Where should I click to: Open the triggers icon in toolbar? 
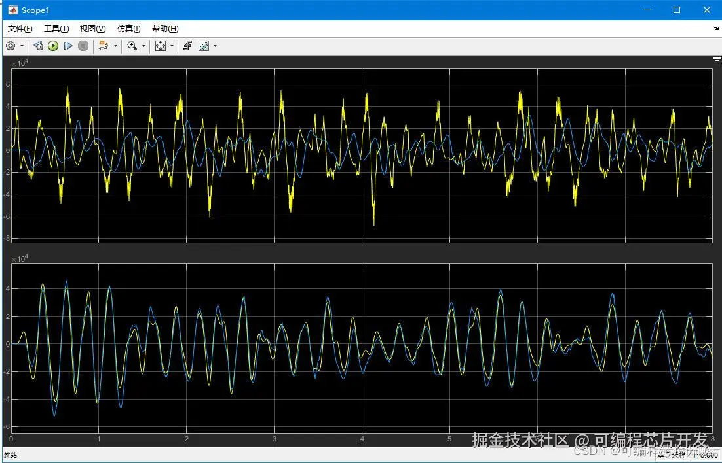click(x=187, y=46)
